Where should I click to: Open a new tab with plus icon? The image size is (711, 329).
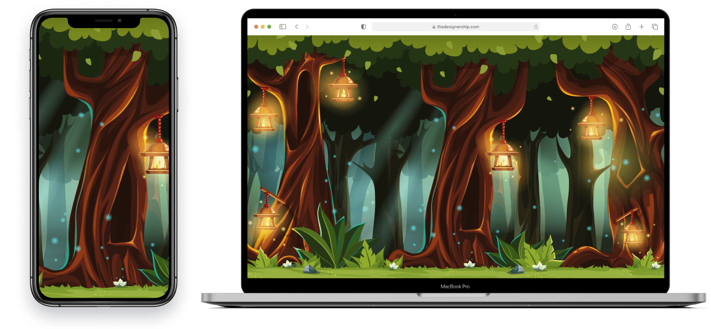pos(642,27)
